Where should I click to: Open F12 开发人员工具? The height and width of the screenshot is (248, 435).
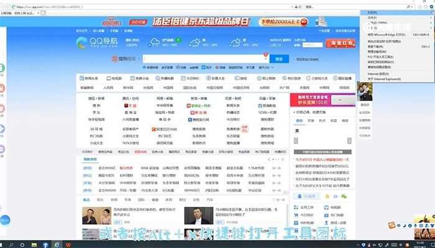(x=397, y=57)
